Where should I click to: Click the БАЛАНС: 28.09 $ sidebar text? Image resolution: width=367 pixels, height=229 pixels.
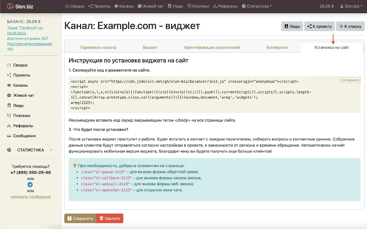coord(23,22)
